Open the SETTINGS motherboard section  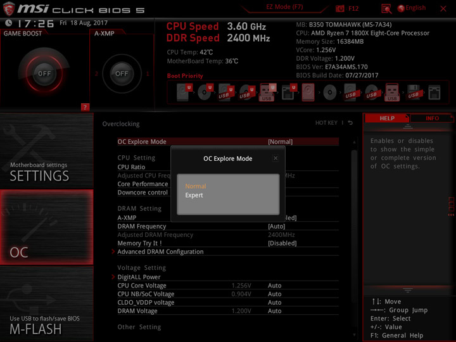46,150
